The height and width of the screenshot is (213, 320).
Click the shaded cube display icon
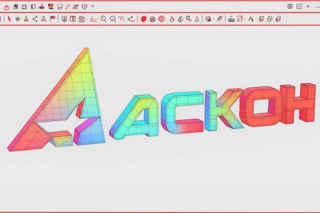(208, 19)
